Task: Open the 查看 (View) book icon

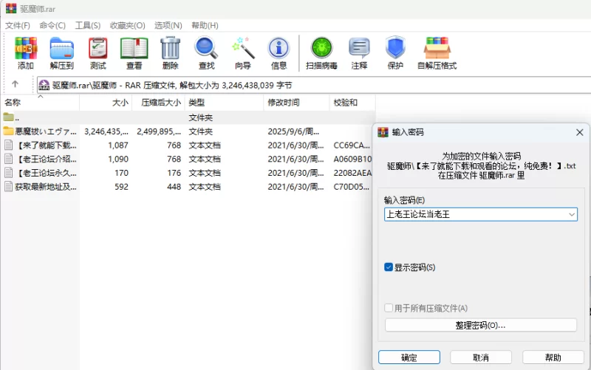Action: (134, 48)
